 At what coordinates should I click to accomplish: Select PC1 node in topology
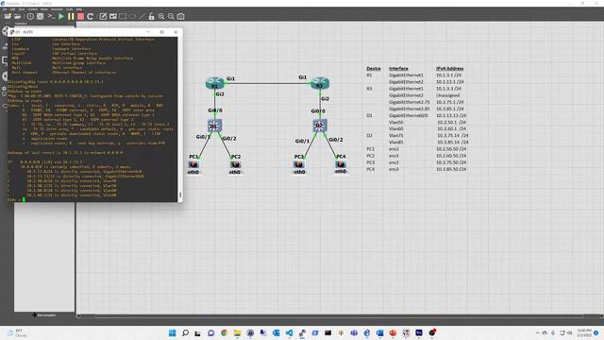[x=193, y=164]
